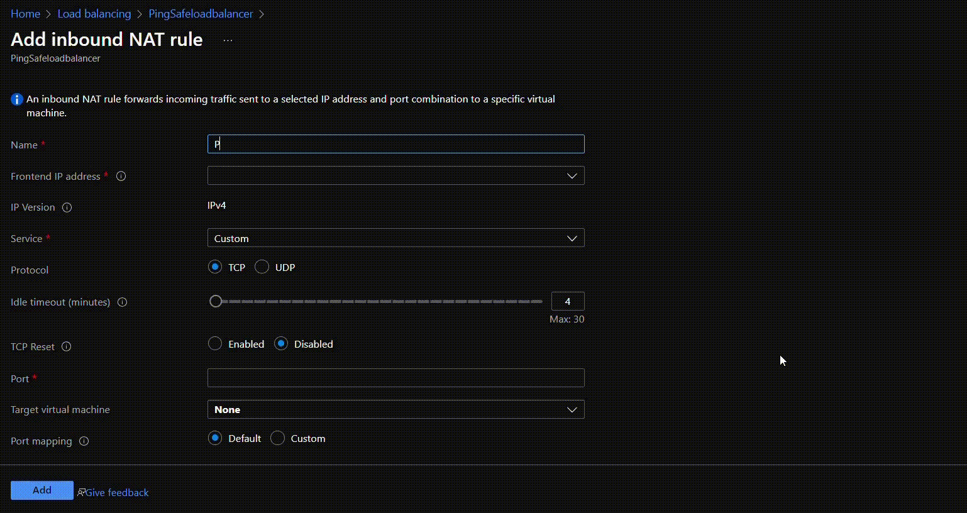
Task: Select Default port mapping radio button
Action: pyautogui.click(x=215, y=438)
